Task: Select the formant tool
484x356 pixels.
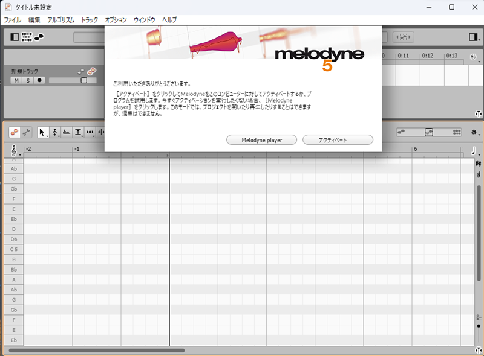Action: click(67, 132)
